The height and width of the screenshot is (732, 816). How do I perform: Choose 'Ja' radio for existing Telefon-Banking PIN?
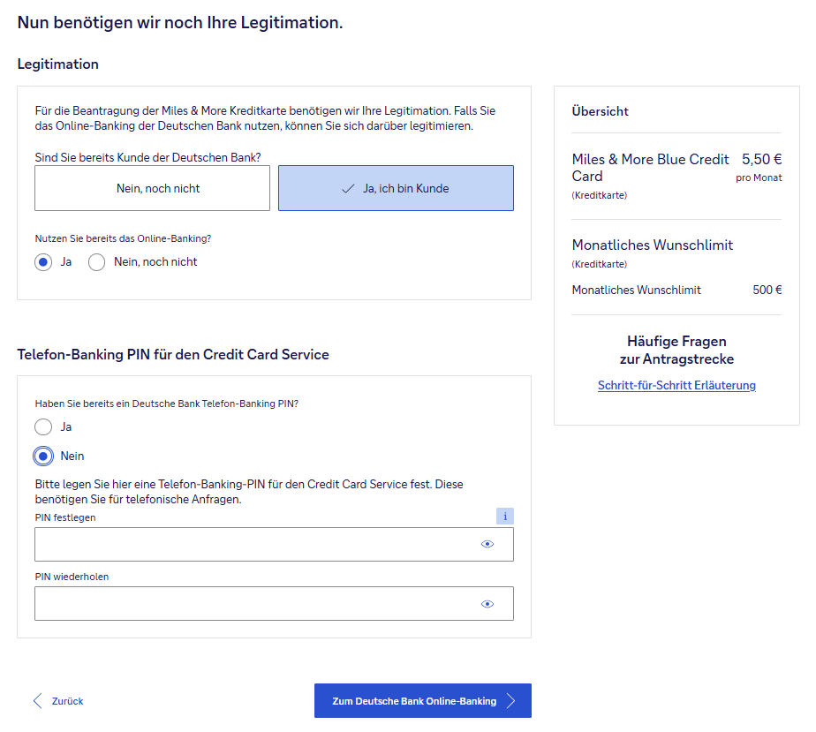pyautogui.click(x=43, y=427)
